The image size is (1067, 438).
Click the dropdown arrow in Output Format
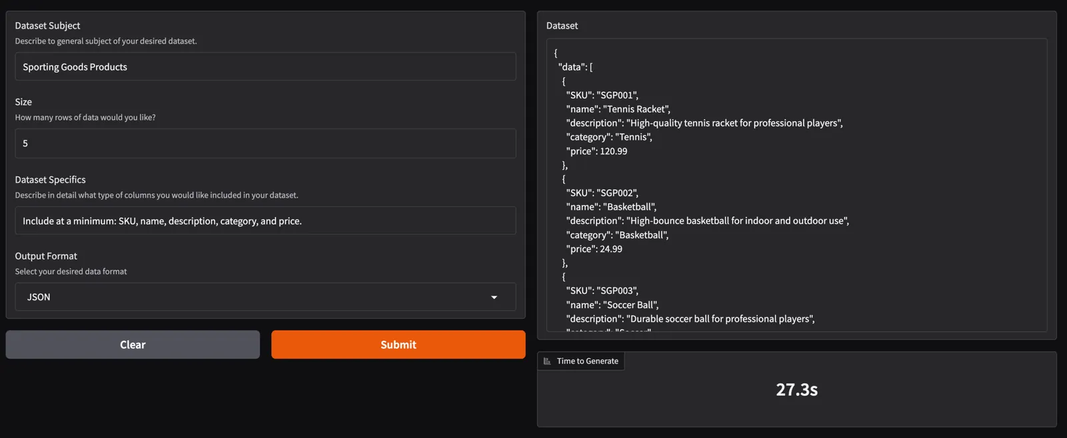[494, 297]
